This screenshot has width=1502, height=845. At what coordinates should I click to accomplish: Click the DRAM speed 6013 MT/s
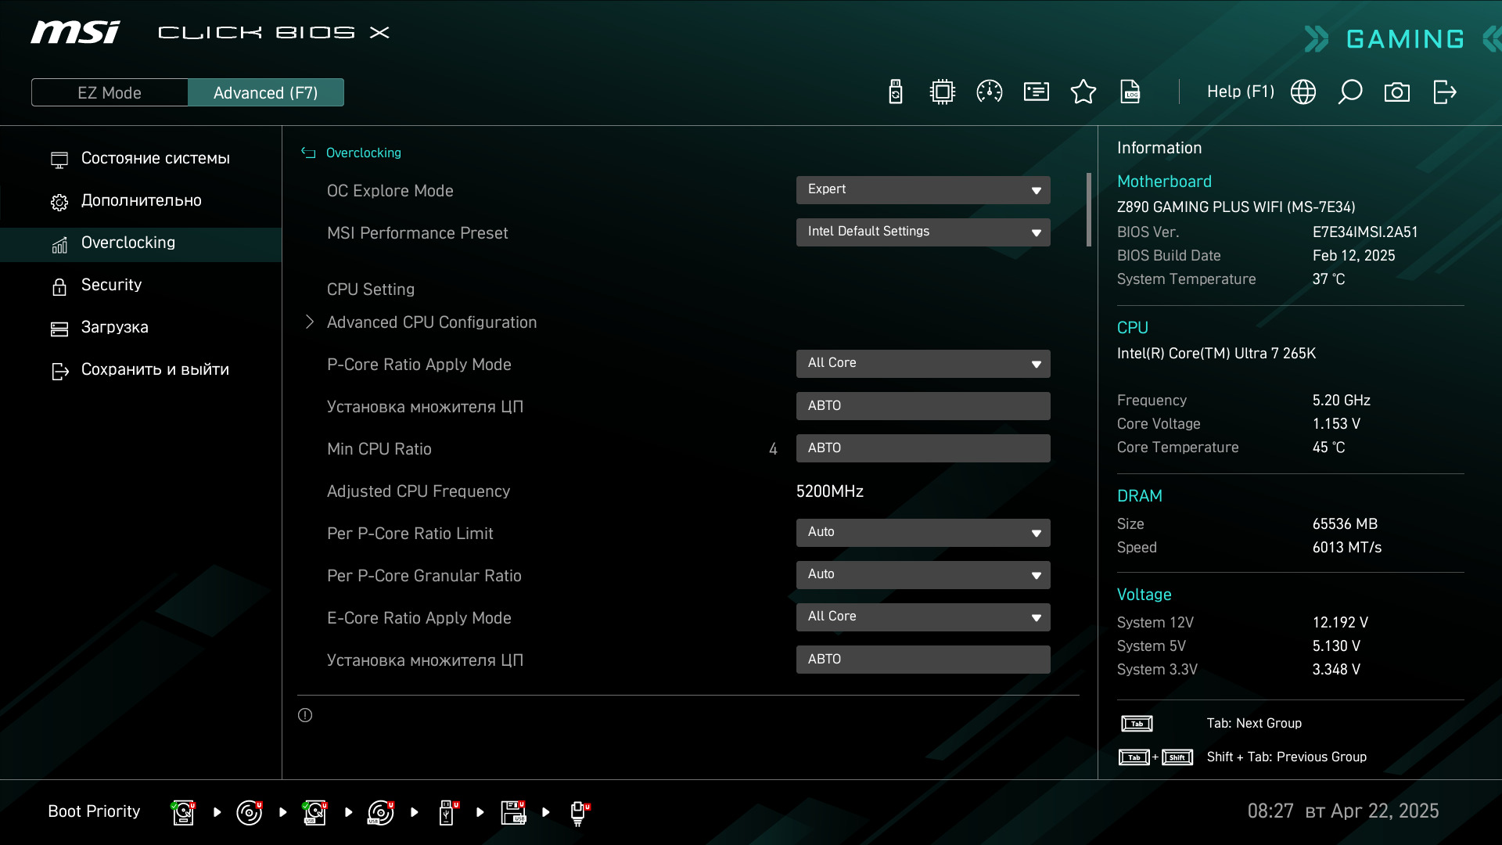pos(1347,548)
